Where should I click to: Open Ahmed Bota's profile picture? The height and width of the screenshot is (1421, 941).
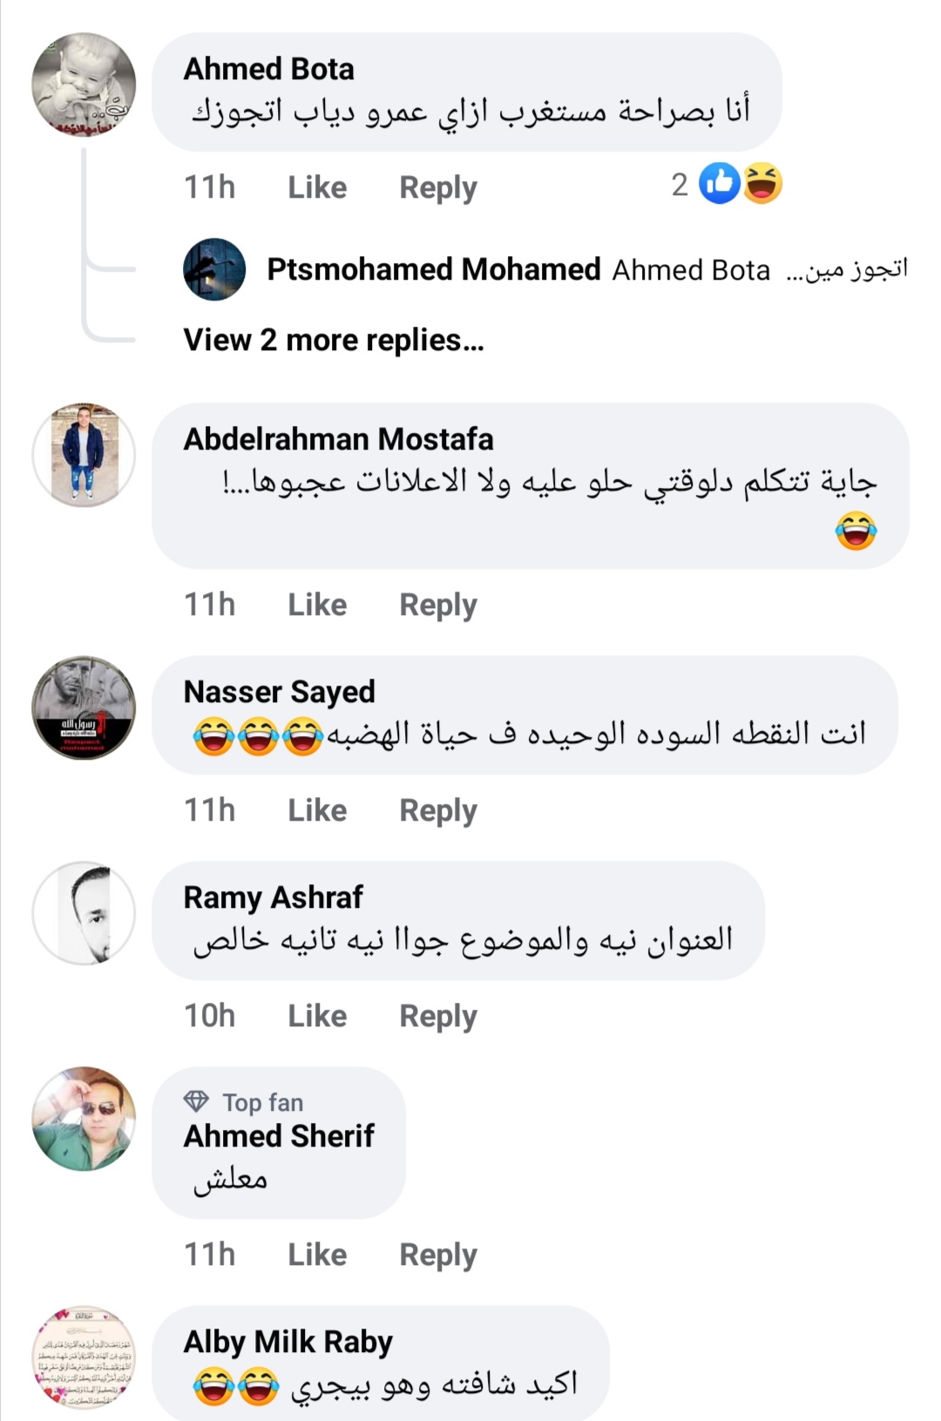[x=84, y=85]
